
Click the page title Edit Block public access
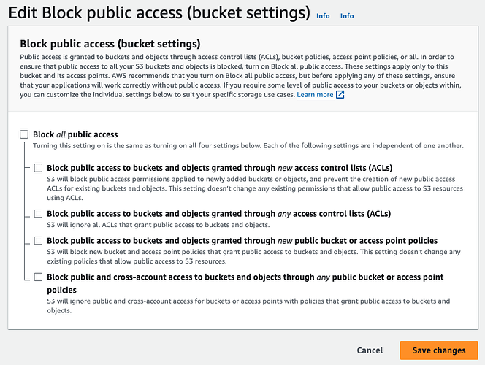159,12
